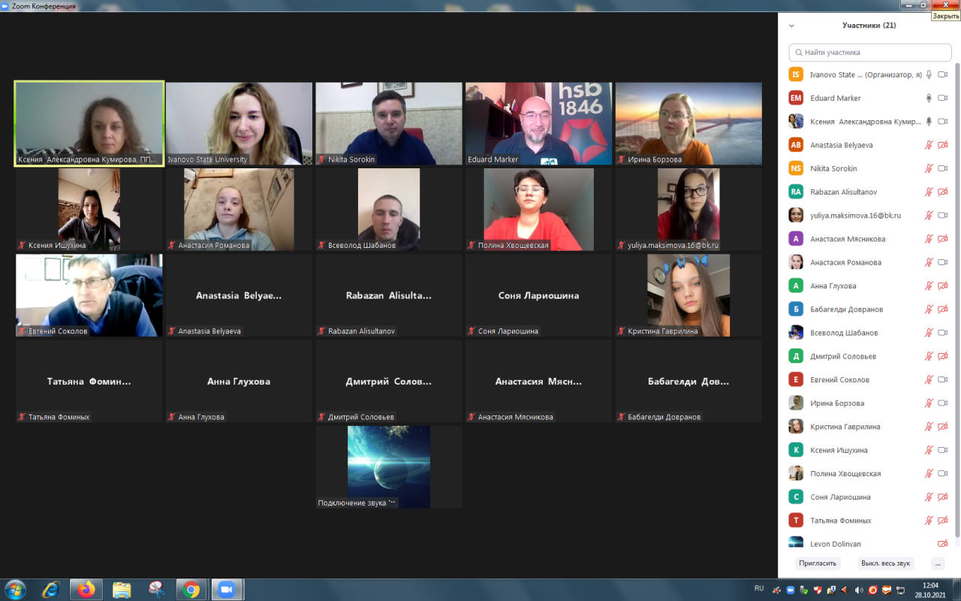Unmute Anastasia Belyaeva's muted microphone
The height and width of the screenshot is (601, 961).
[x=929, y=145]
